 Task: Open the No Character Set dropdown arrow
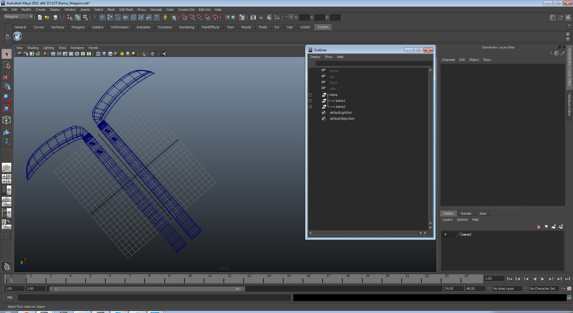tap(525, 289)
